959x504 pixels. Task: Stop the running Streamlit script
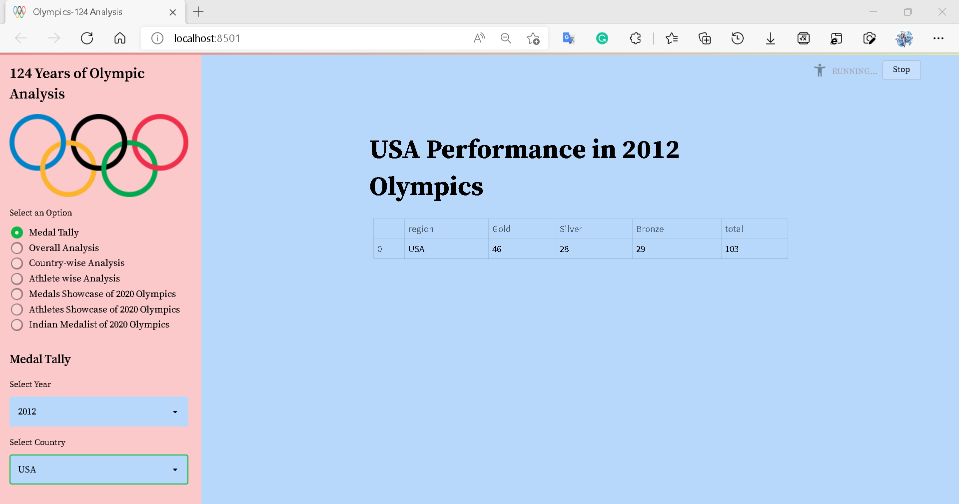pyautogui.click(x=901, y=70)
